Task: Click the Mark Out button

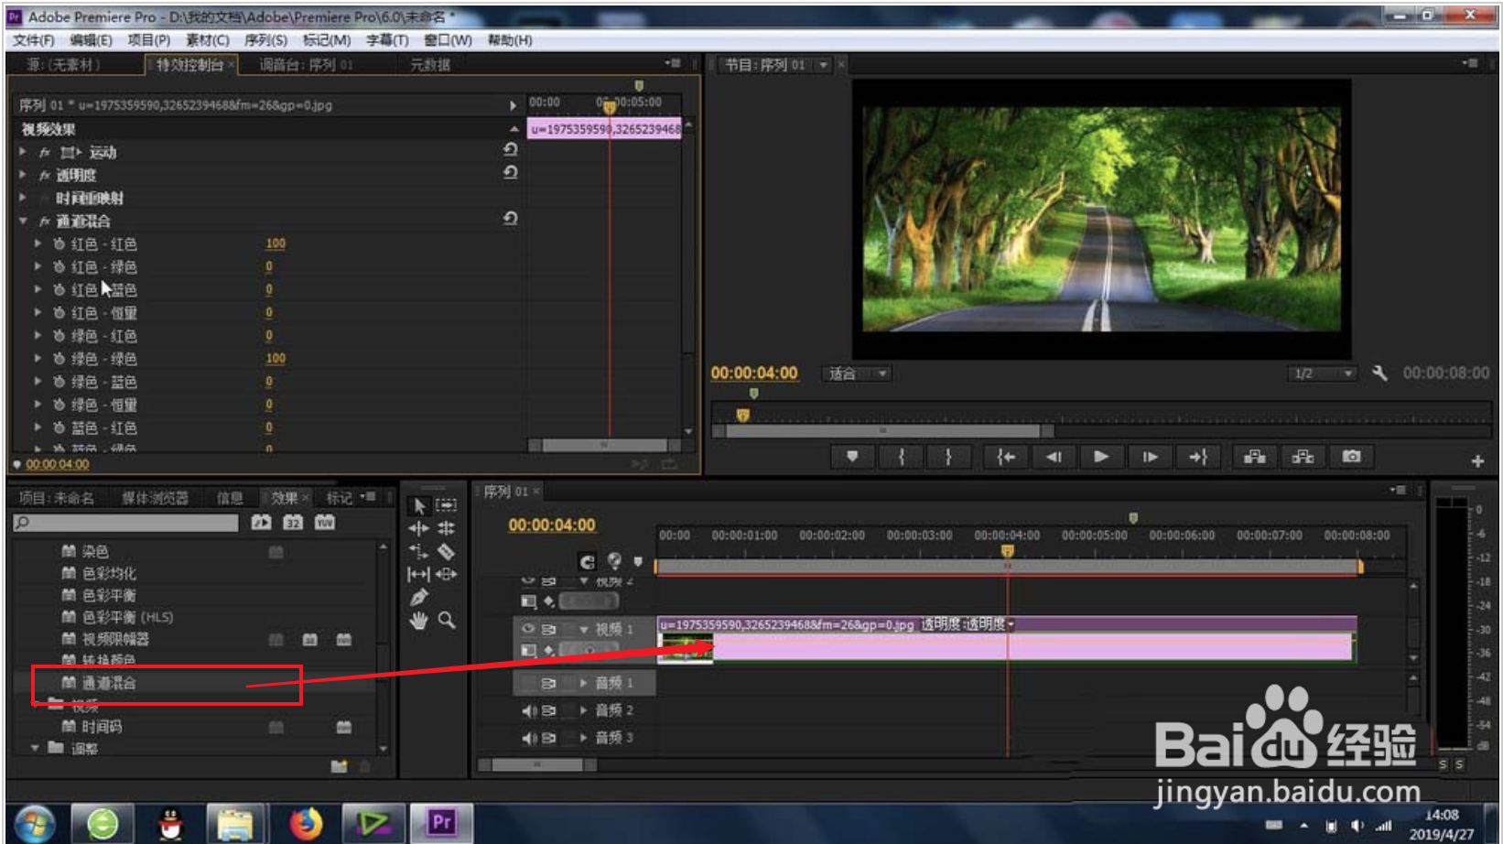Action: [948, 456]
